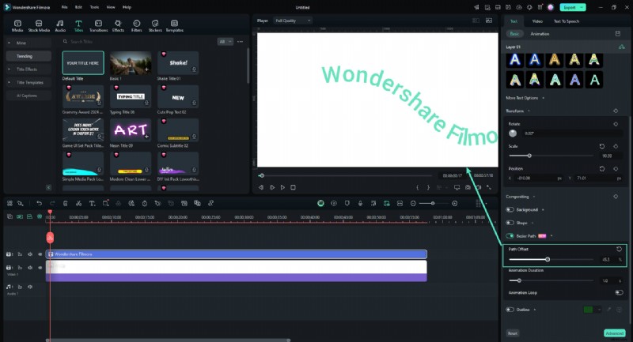633x342 pixels.
Task: Expand More Text Options
Action: pyautogui.click(x=524, y=98)
